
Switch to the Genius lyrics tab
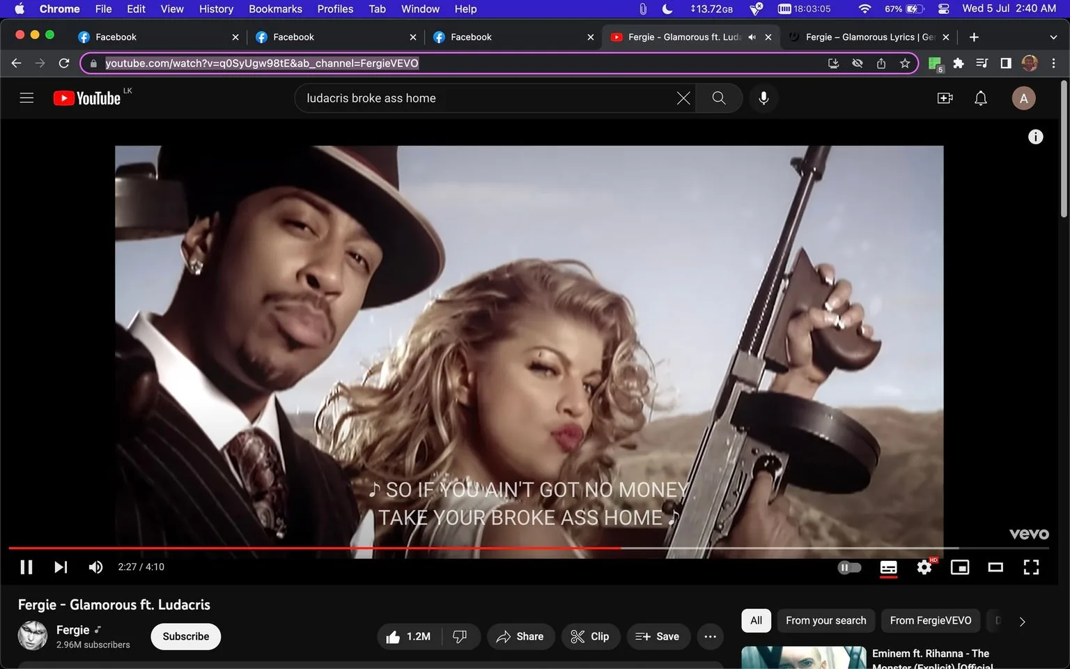pyautogui.click(x=864, y=36)
